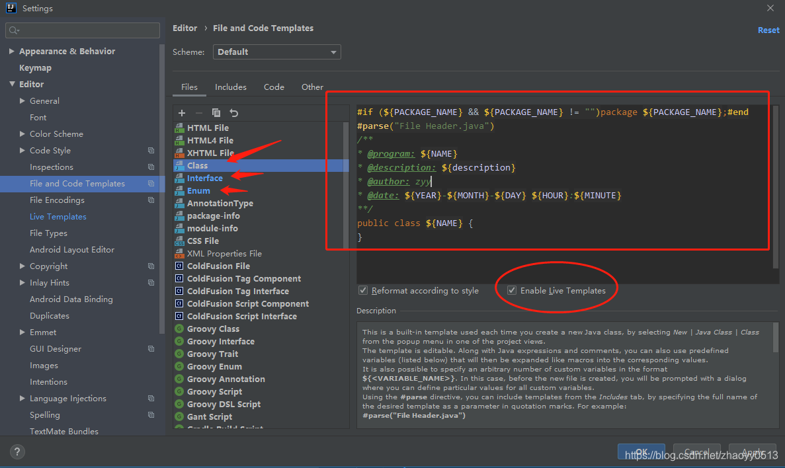Click inside the template code editor

pos(565,194)
